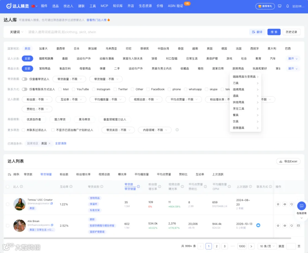This screenshot has height=253, width=308.
Task: Open the 在线咨询 online chat bubble
Action: tap(301, 206)
